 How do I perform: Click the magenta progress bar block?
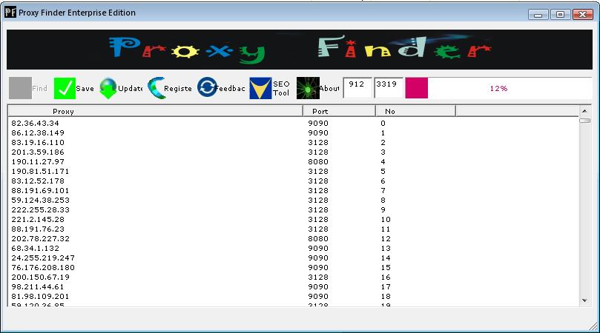(x=416, y=88)
